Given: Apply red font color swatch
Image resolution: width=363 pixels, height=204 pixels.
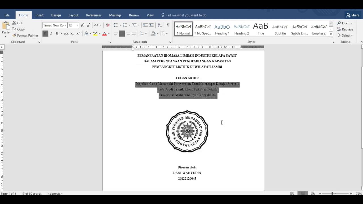Looking at the screenshot, I should [104, 33].
